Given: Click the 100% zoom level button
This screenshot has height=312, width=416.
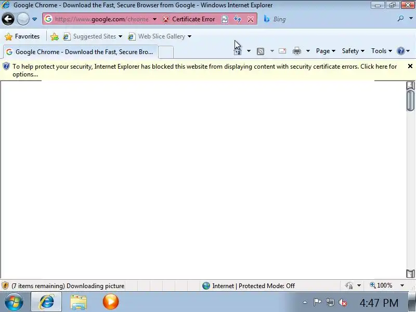Looking at the screenshot, I should click(x=381, y=285).
